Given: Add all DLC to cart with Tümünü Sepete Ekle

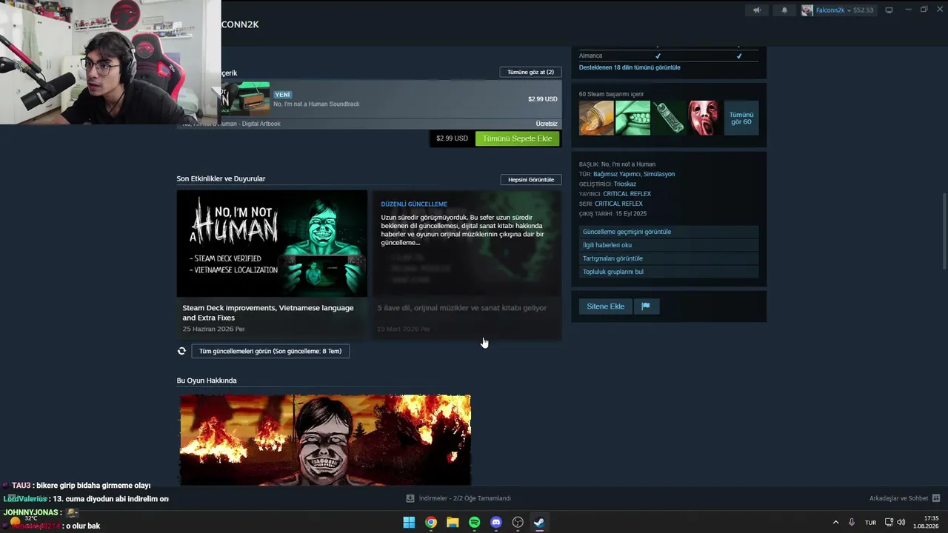Looking at the screenshot, I should tap(518, 138).
